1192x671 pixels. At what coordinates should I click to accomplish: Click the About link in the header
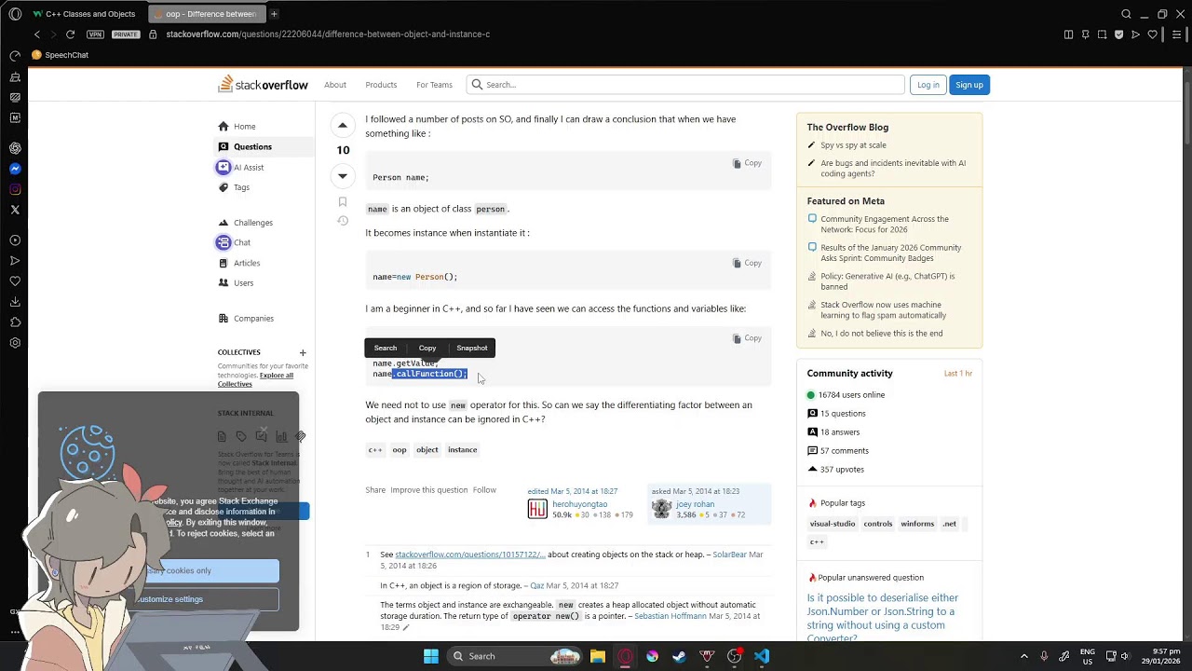[x=335, y=85]
